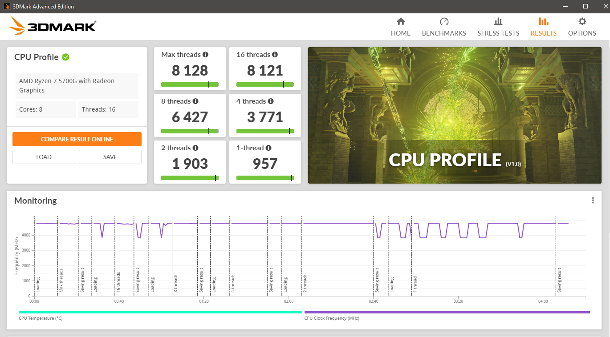Minimize the 3DMark window
This screenshot has height=337, width=610.
pos(566,6)
